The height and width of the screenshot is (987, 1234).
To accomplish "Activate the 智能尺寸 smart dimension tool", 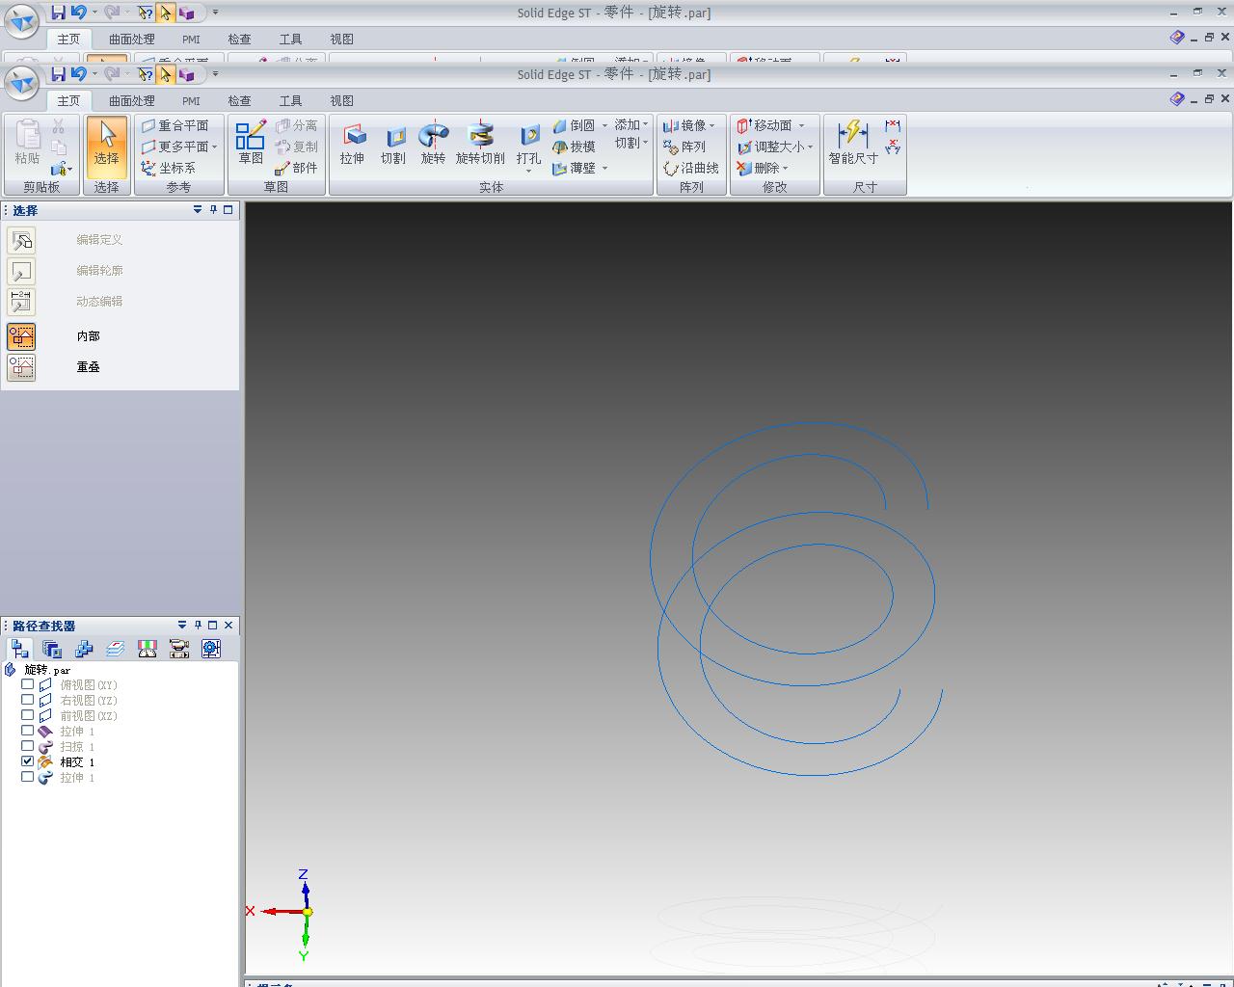I will coord(853,143).
